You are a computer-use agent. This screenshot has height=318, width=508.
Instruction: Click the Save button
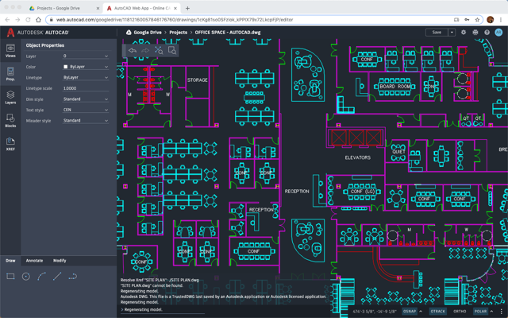(437, 33)
